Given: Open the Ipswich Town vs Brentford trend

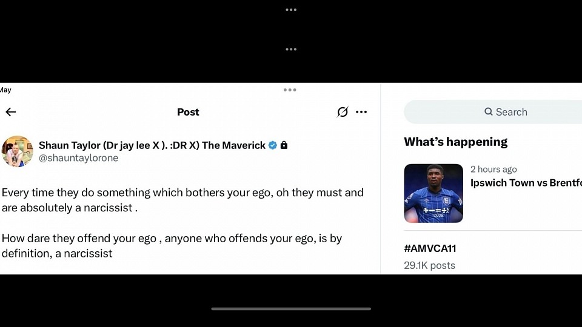Looking at the screenshot, I should coord(526,183).
